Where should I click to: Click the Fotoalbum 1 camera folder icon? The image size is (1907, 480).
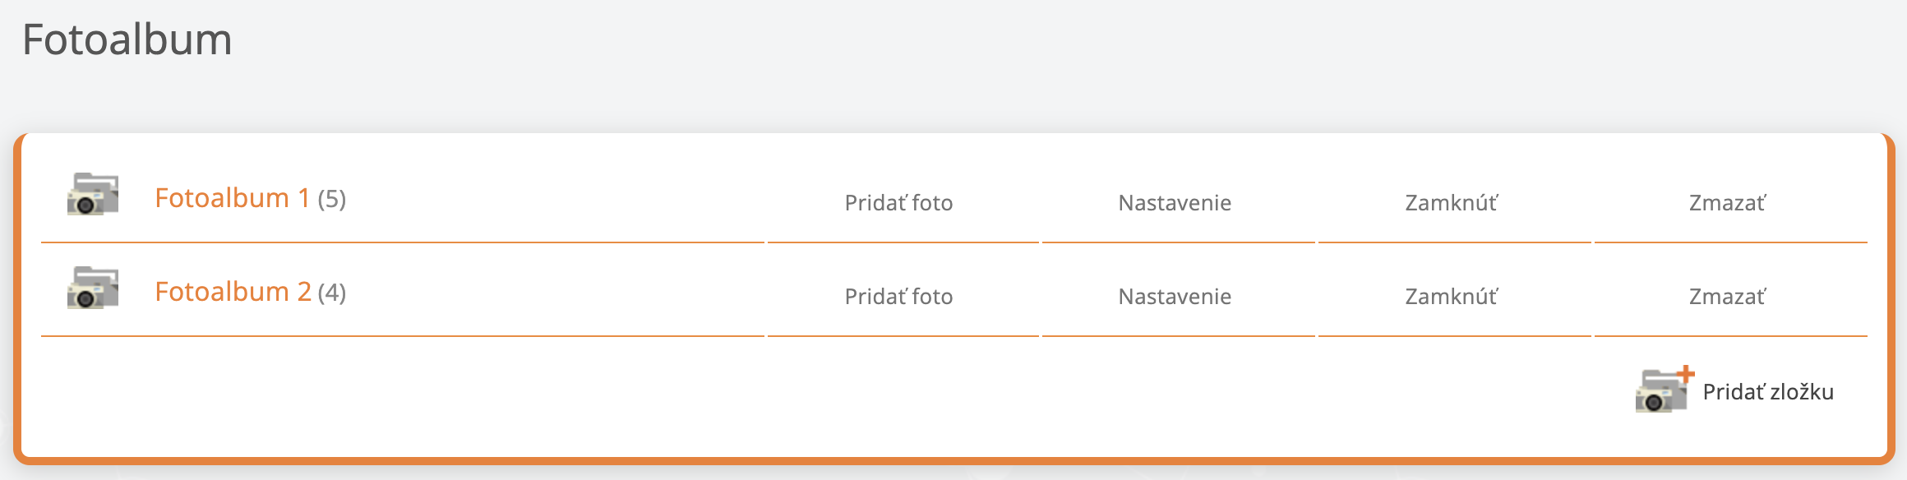pyautogui.click(x=93, y=195)
